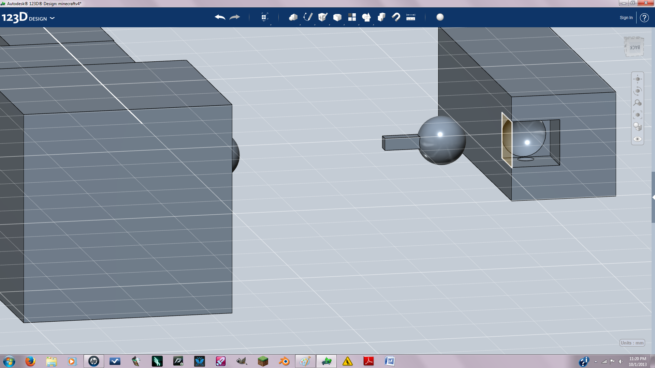This screenshot has width=655, height=368.
Task: Launch Firefox from the taskbar
Action: point(30,361)
